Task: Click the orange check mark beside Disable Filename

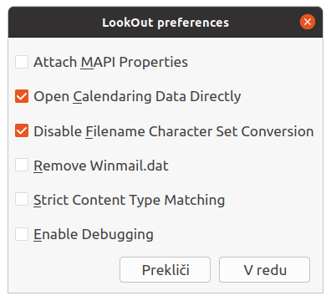Action: (22, 131)
